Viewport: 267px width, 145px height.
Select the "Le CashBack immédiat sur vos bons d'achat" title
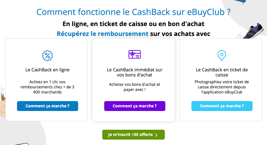[x=134, y=72]
